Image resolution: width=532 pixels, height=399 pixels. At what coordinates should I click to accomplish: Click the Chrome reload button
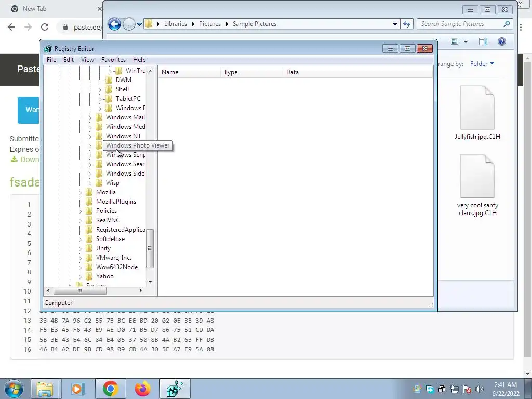click(45, 27)
